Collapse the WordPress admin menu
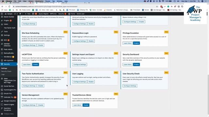This screenshot has width=209, height=117. pyautogui.click(x=9, y=114)
